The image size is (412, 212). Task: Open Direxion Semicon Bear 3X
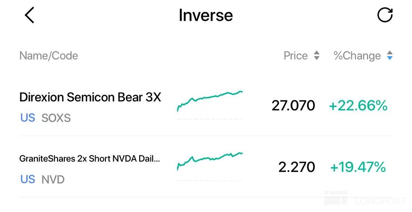(90, 97)
